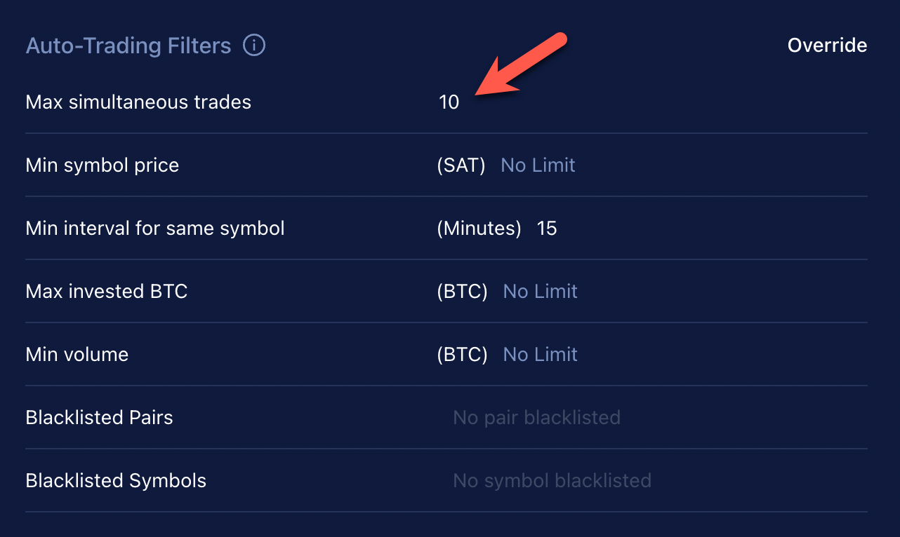Screen dimensions: 900x537
Task: Click the (SAT) unit label
Action: [x=461, y=165]
